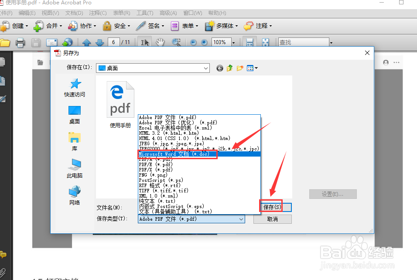
Task: Click the upload globe icon in toolbar
Action: [x=67, y=43]
